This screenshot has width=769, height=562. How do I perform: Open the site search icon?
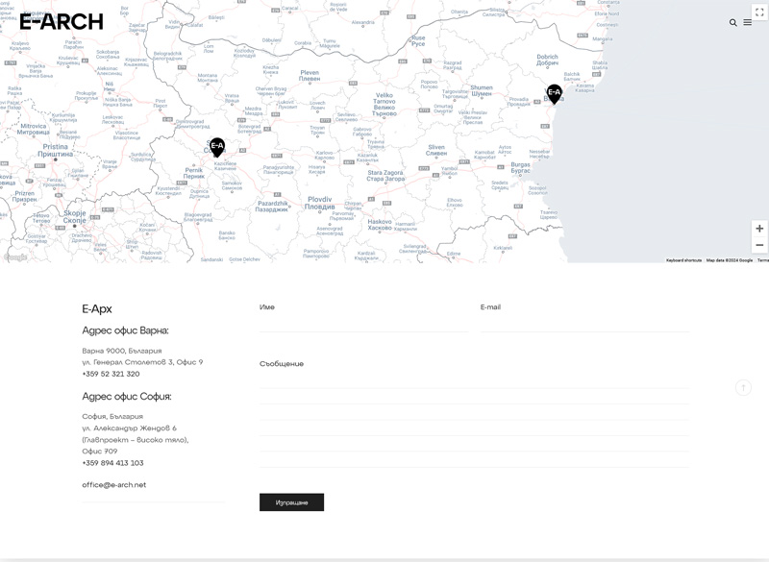tap(733, 22)
